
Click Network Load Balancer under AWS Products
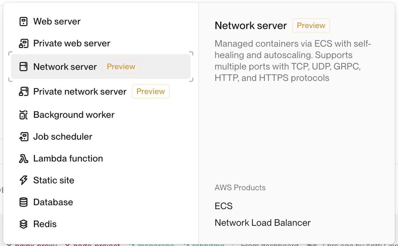coord(262,223)
